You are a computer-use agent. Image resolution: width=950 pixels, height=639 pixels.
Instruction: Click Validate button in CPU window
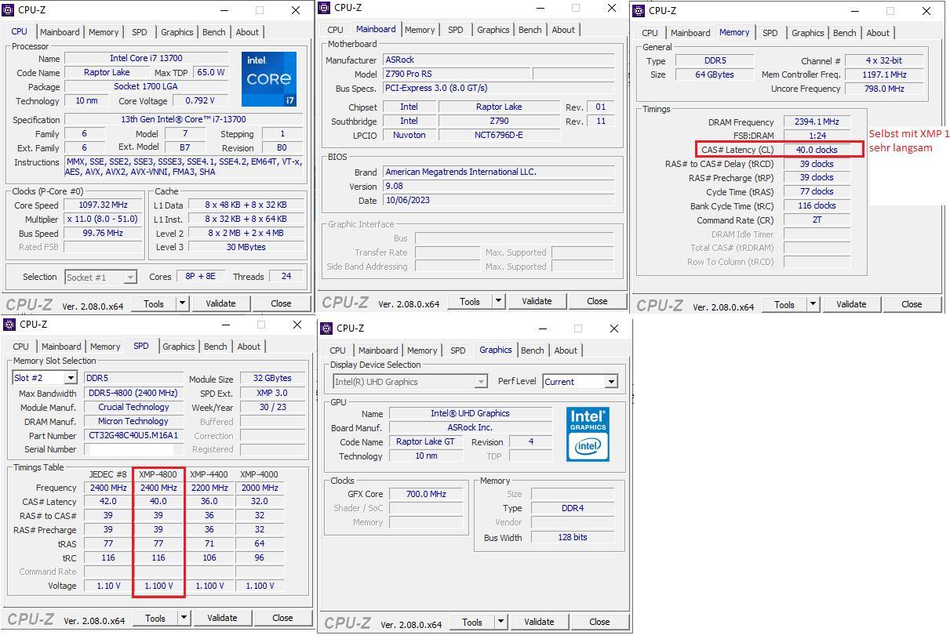coord(220,303)
